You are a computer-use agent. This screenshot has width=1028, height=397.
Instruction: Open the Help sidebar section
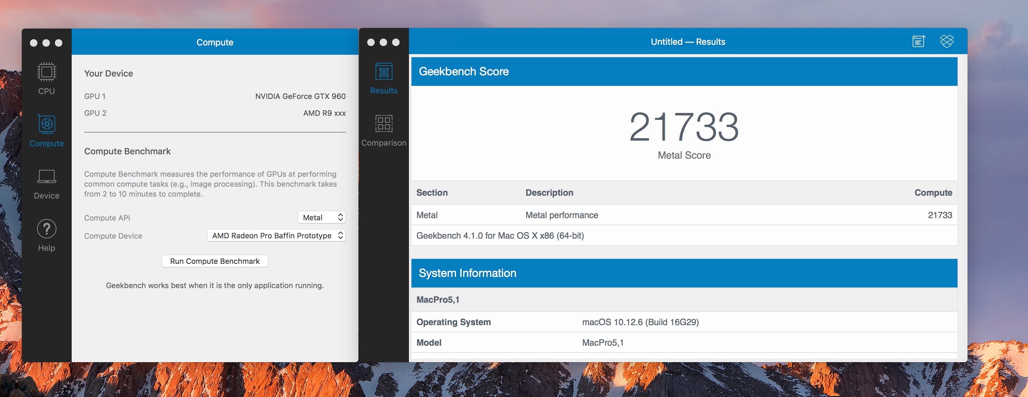pyautogui.click(x=46, y=235)
